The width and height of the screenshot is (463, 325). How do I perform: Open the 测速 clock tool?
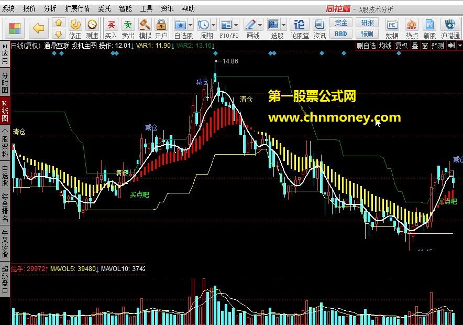tap(92, 28)
